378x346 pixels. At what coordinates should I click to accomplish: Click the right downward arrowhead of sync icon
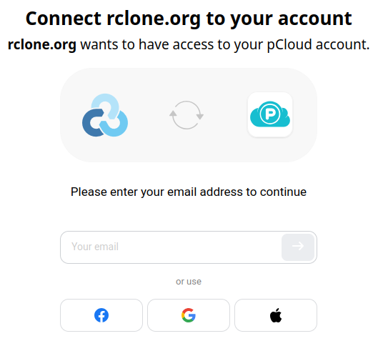(200, 117)
